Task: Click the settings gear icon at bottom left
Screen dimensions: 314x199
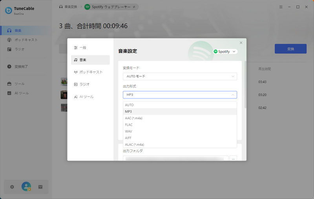Action: pos(12,187)
